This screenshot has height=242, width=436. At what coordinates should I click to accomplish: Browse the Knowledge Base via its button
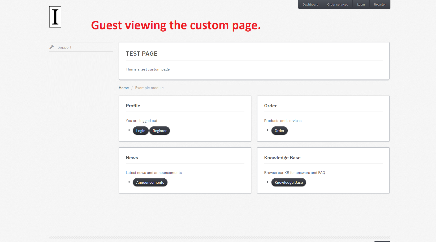[x=288, y=182]
